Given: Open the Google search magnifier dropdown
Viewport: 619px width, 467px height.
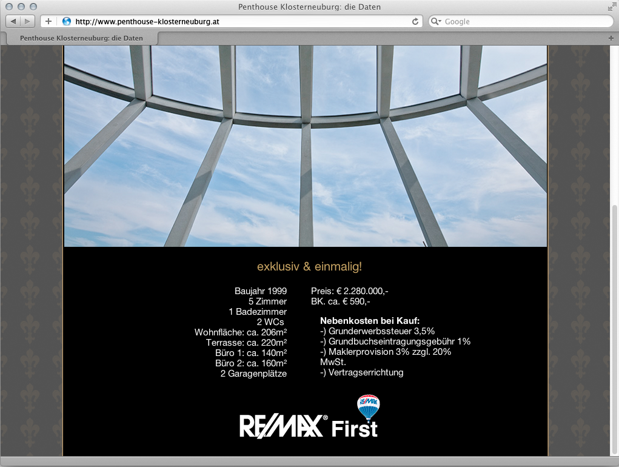Looking at the screenshot, I should 436,21.
